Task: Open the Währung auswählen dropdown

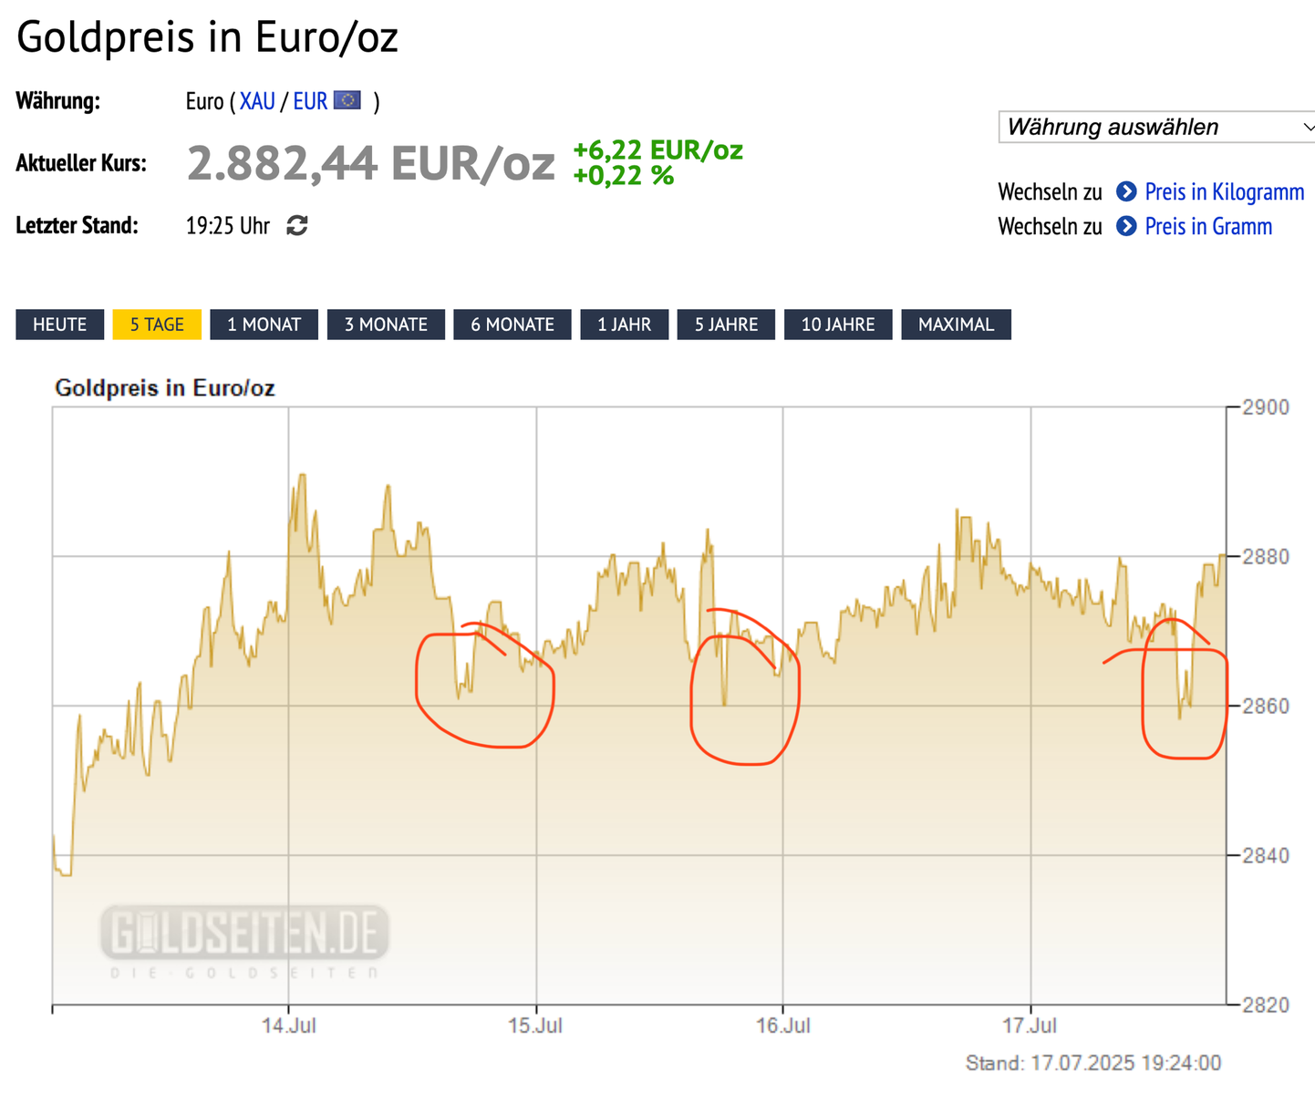Action: tap(1156, 127)
